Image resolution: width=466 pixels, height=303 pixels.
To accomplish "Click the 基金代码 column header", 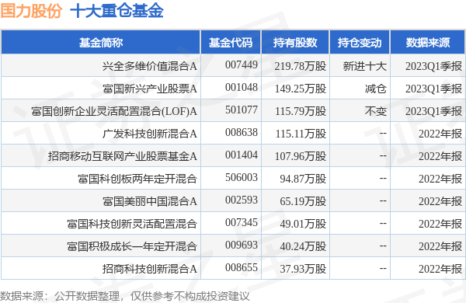I will coord(231,43).
